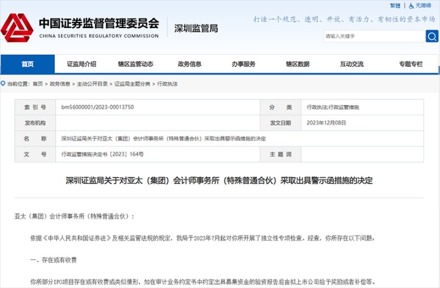Image resolution: width=440 pixels, height=288 pixels.
Task: Click the location pin icon in breadcrumb
Action: 3,84
